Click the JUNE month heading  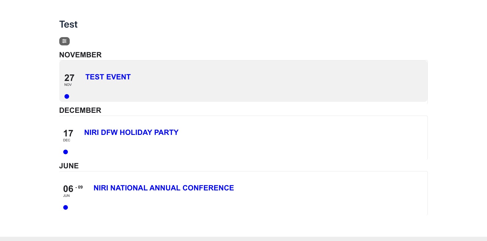[69, 166]
